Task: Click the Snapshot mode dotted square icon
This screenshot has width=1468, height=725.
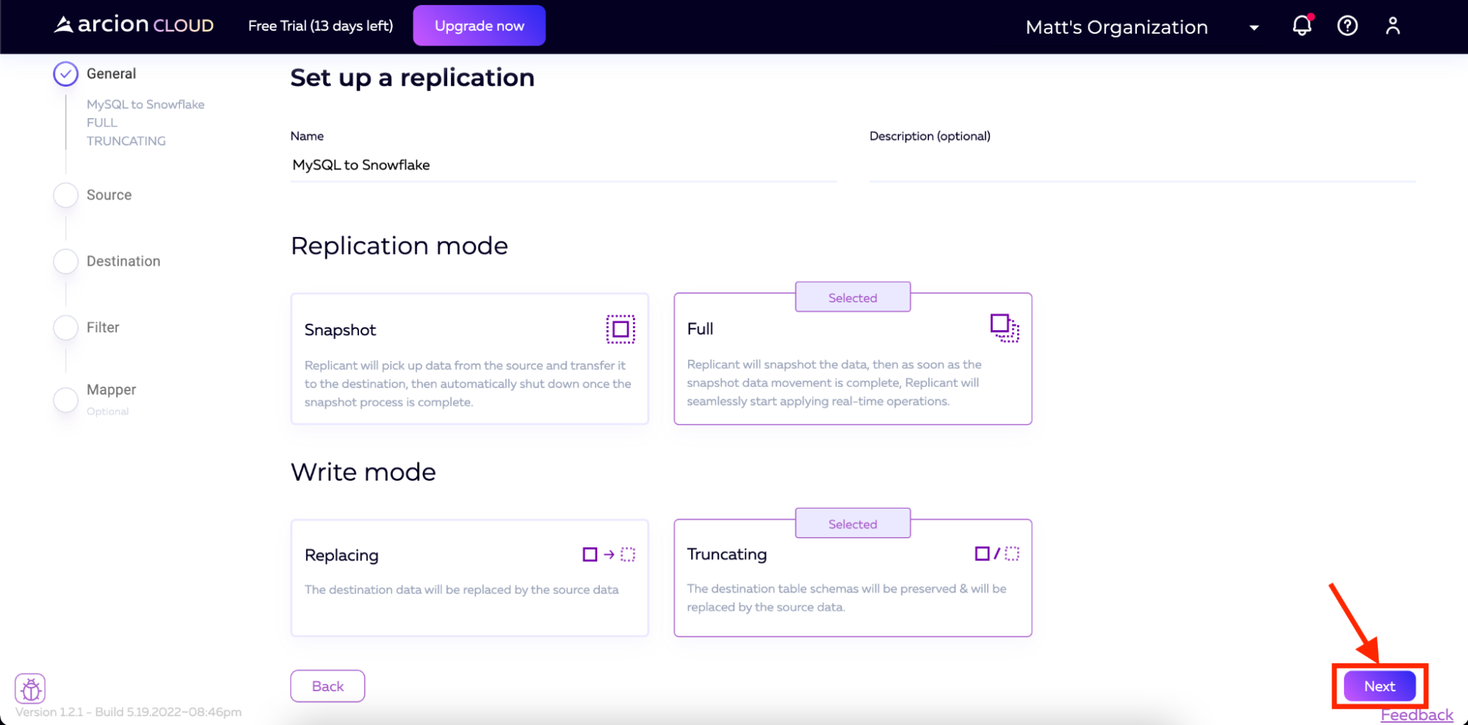Action: (620, 329)
